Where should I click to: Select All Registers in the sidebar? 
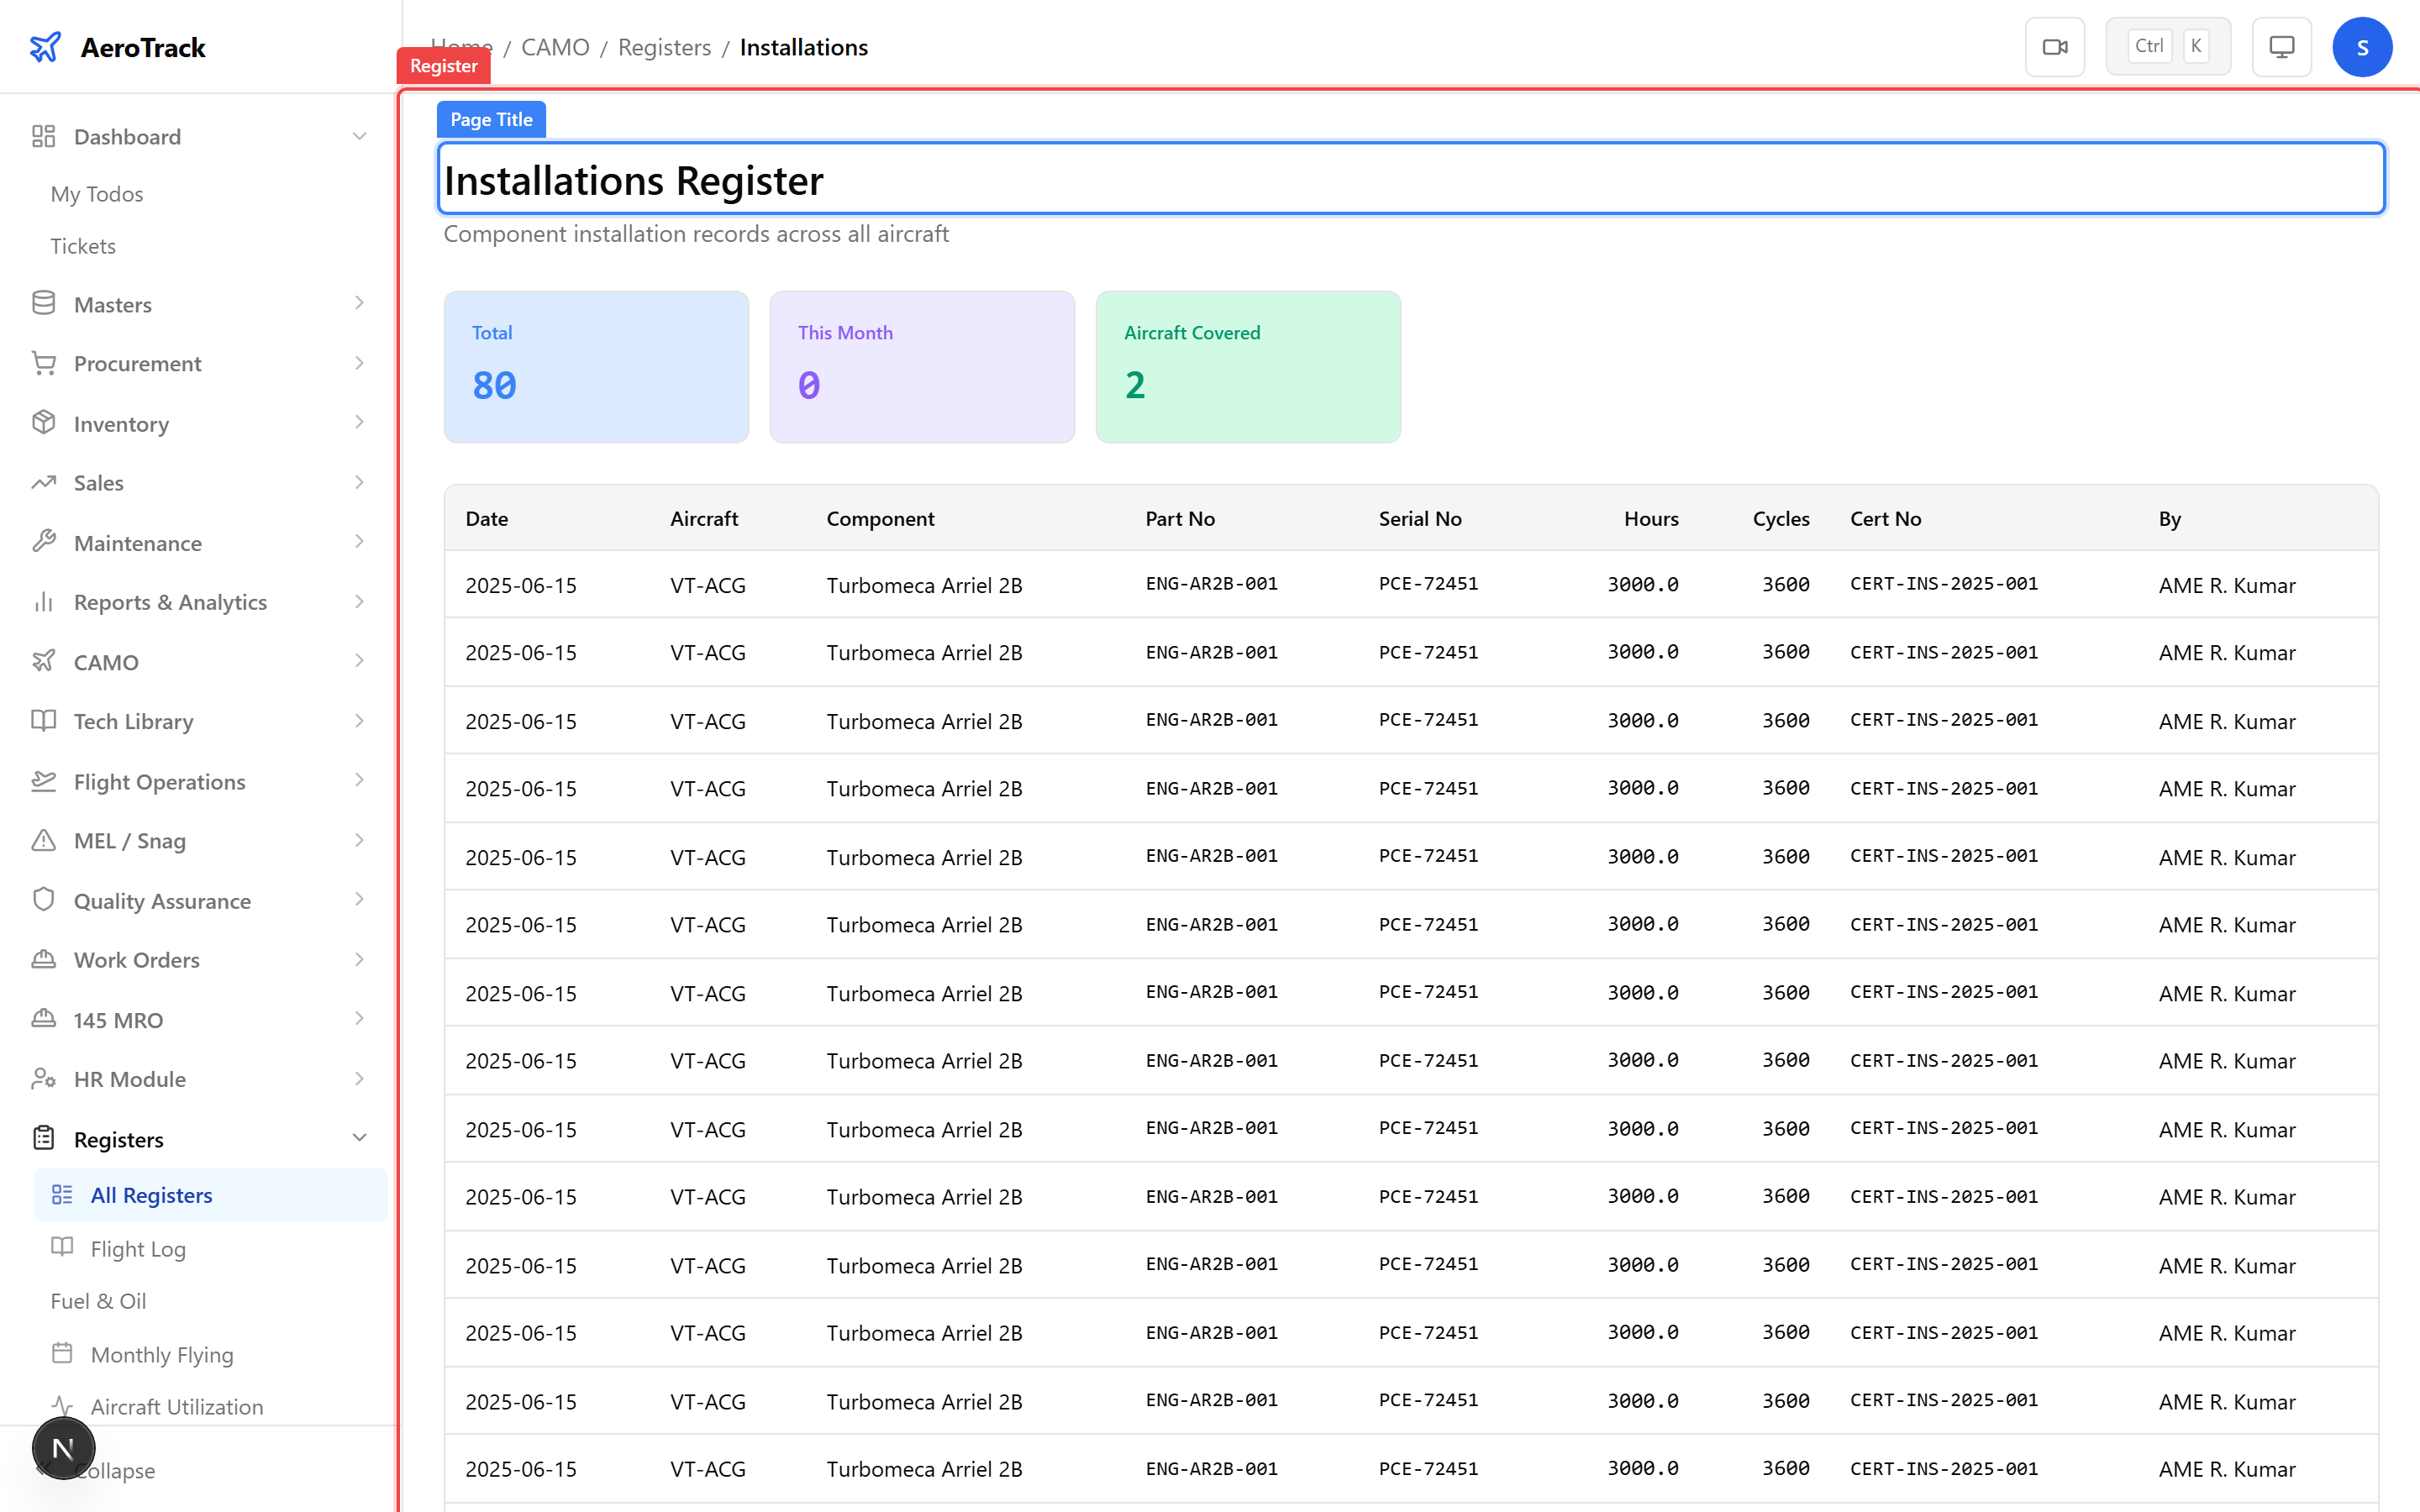pyautogui.click(x=152, y=1194)
